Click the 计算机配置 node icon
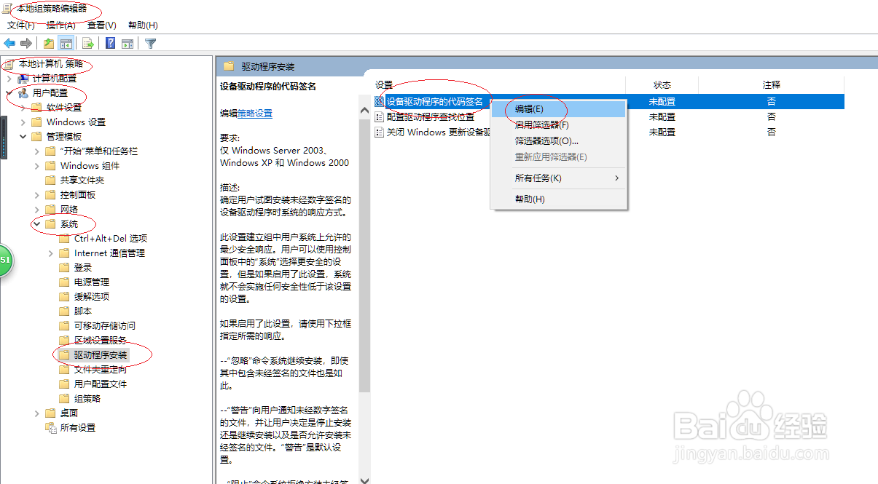 point(23,79)
